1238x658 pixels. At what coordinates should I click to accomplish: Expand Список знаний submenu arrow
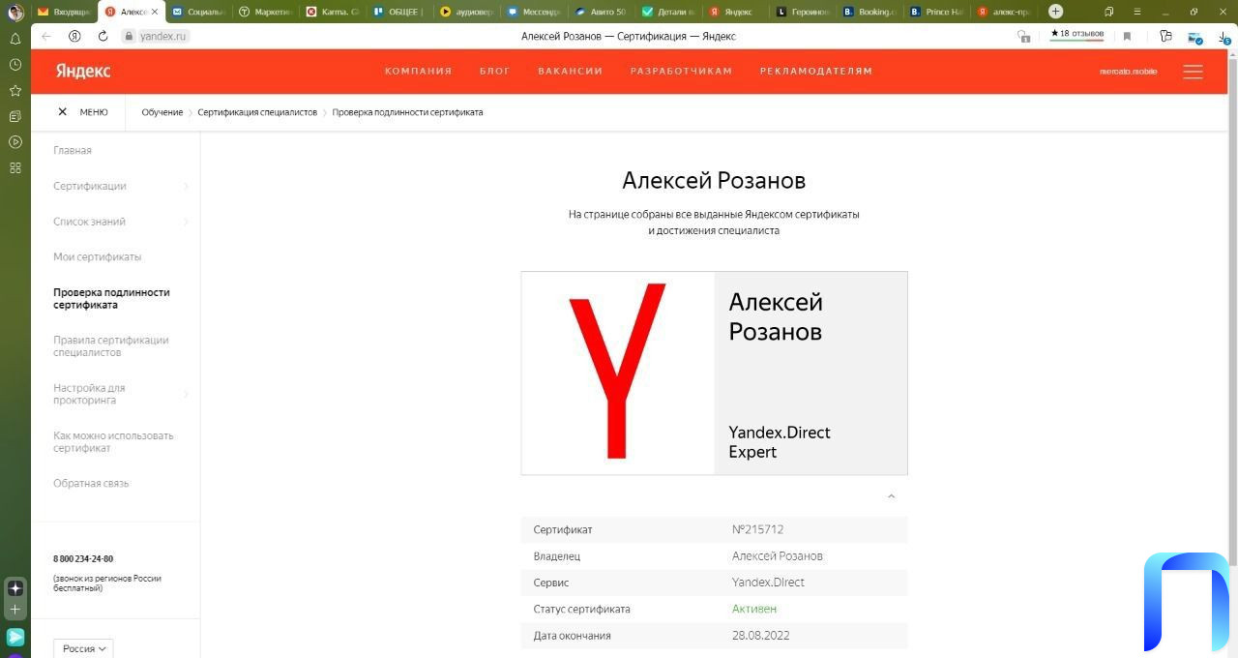[186, 222]
